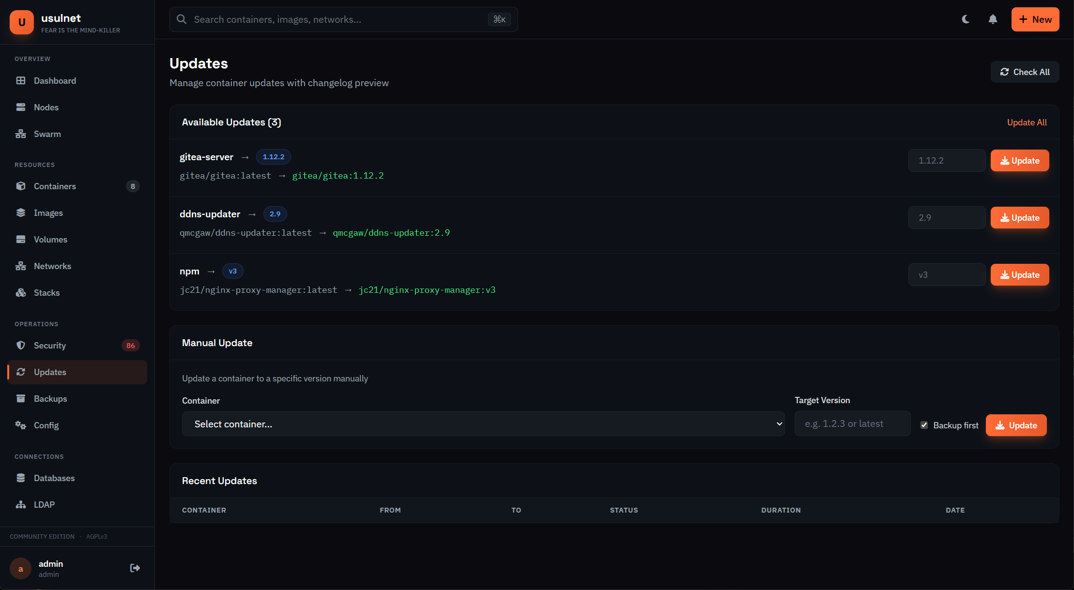Viewport: 1074px width, 590px height.
Task: Toggle dark mode with the moon icon
Action: (966, 19)
